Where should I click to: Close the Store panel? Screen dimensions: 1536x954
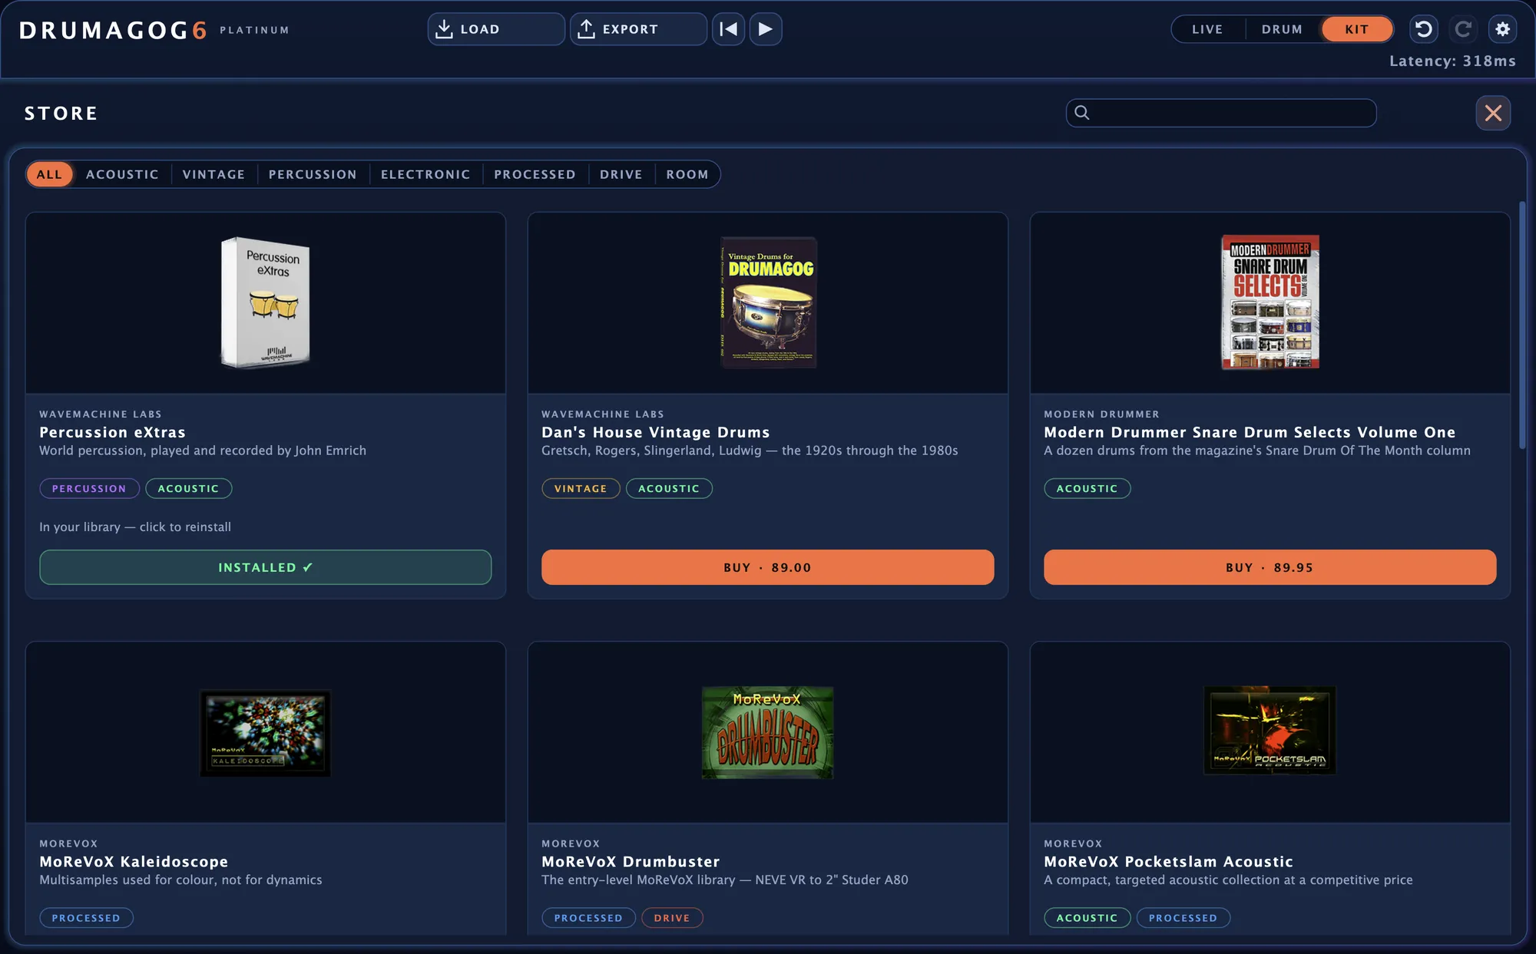coord(1493,113)
